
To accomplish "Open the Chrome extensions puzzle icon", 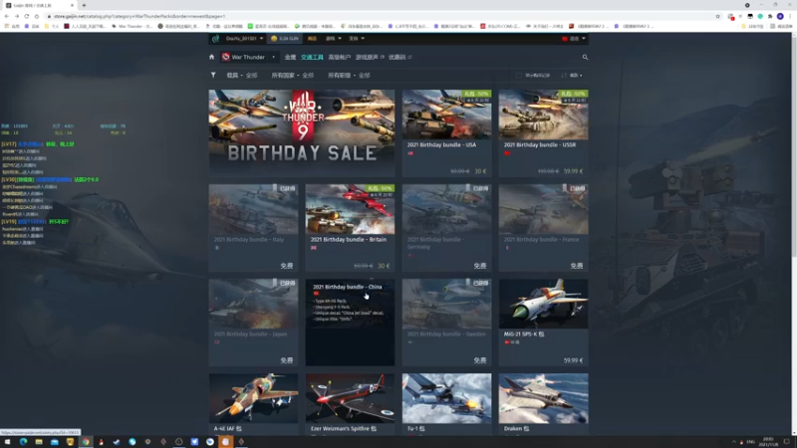I will pos(770,16).
